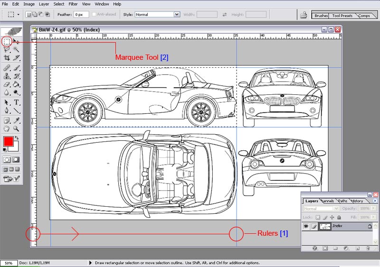The height and width of the screenshot is (267, 380).
Task: Activate the Type tool
Action: point(16,102)
